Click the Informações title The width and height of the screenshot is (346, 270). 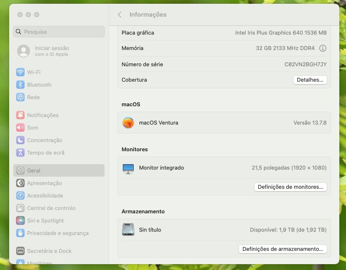(x=148, y=15)
